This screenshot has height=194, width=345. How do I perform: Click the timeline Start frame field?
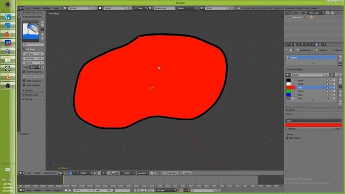82,190
